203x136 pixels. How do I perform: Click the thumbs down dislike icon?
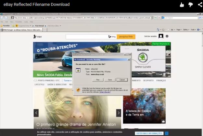point(191,5)
